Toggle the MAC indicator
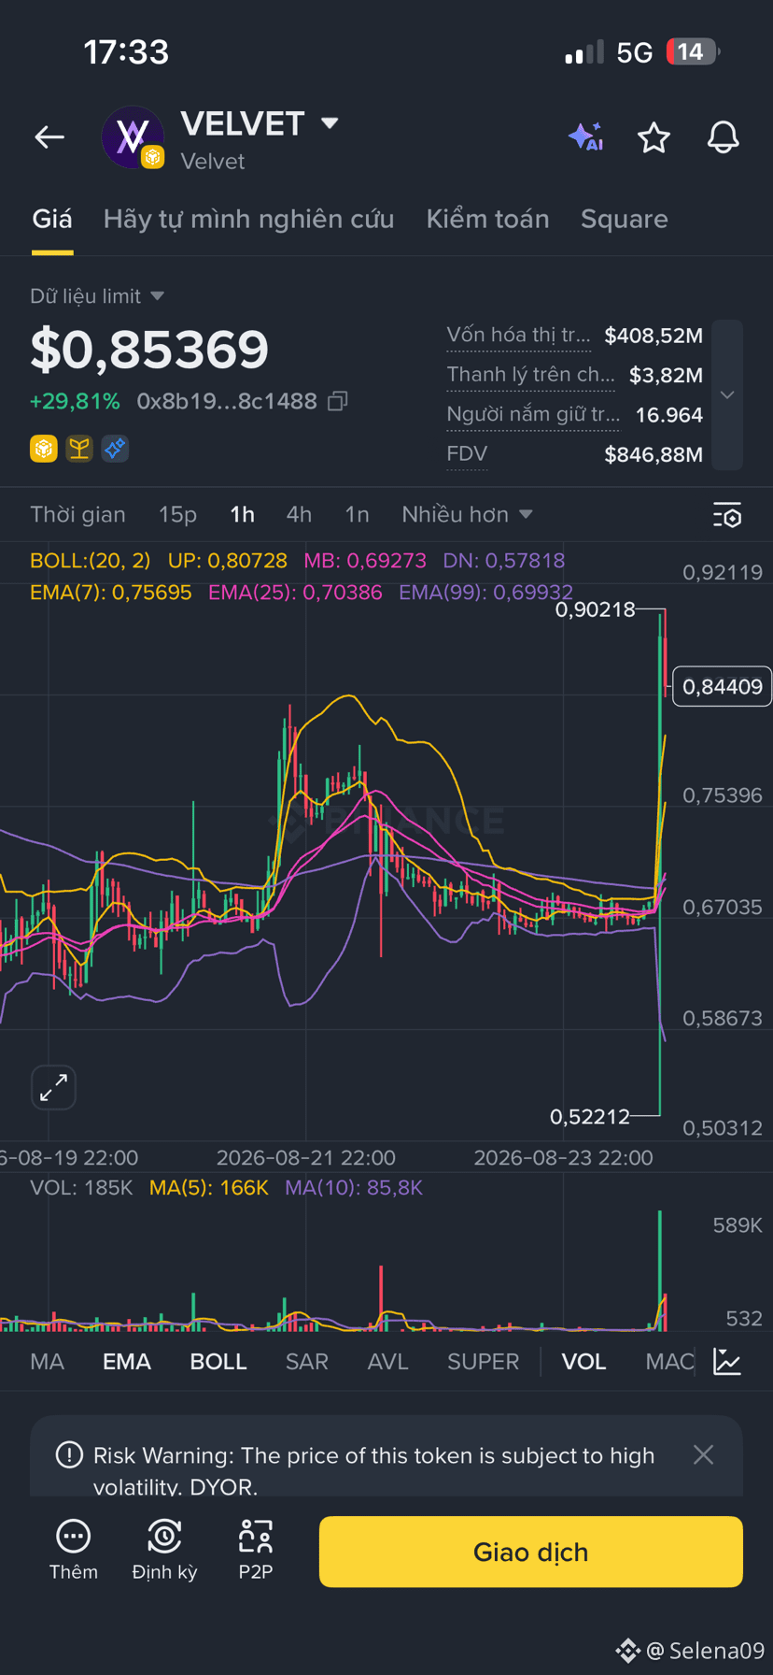 [669, 1361]
